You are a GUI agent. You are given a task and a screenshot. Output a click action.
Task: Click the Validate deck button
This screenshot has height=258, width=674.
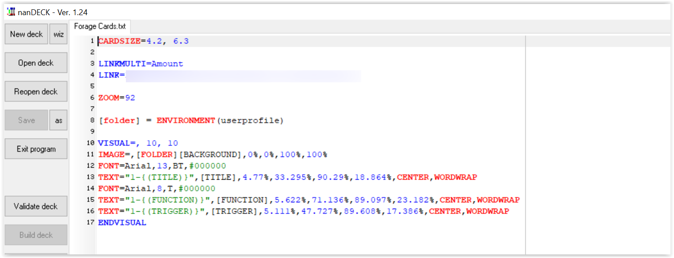click(36, 206)
